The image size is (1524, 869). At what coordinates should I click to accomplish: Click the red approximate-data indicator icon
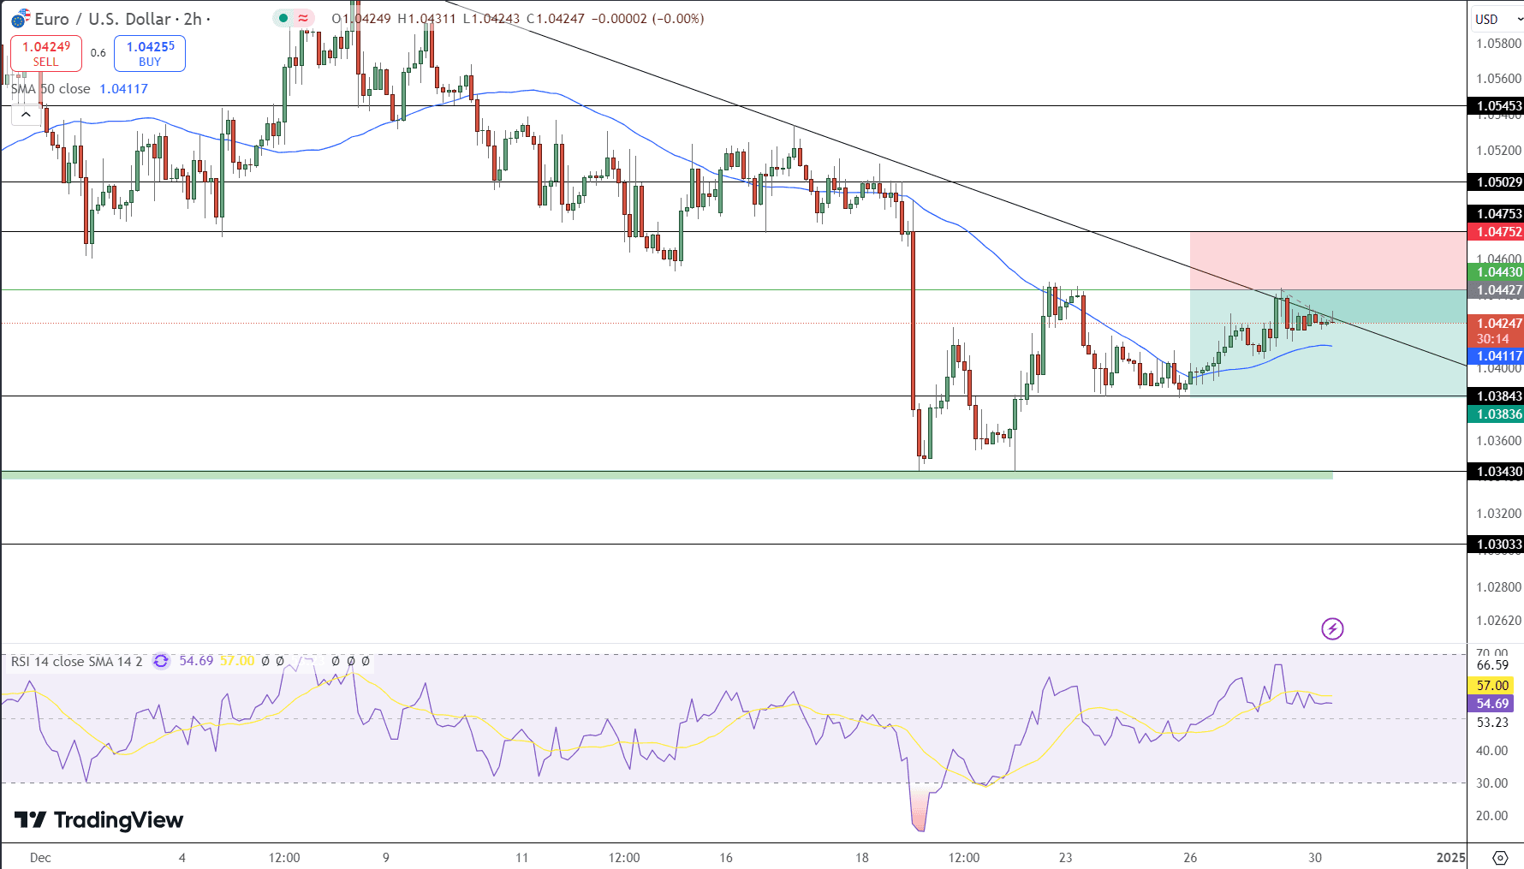click(x=303, y=18)
